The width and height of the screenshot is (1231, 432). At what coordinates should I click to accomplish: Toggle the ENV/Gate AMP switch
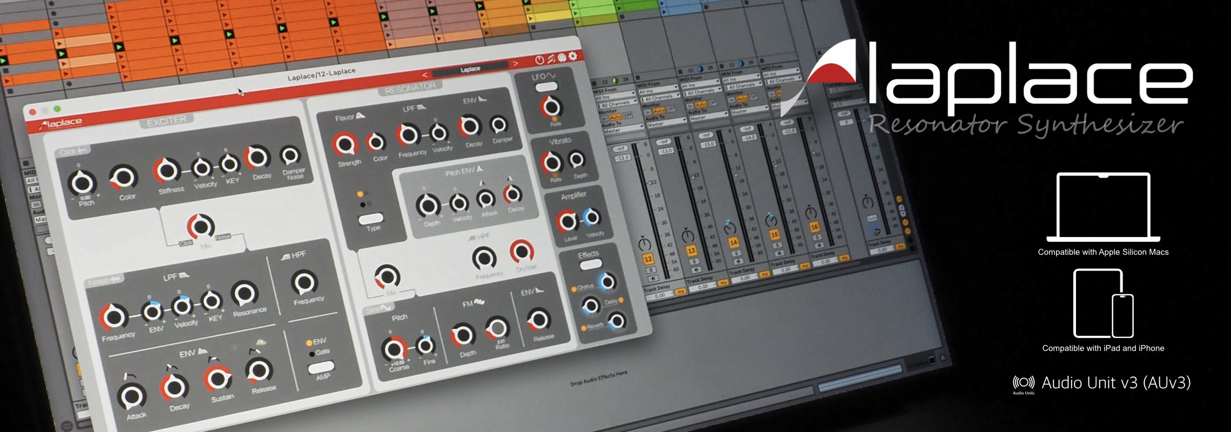[x=320, y=368]
